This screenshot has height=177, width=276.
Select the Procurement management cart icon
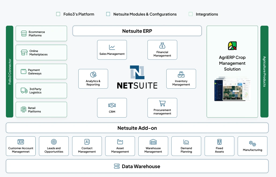[x=162, y=103]
